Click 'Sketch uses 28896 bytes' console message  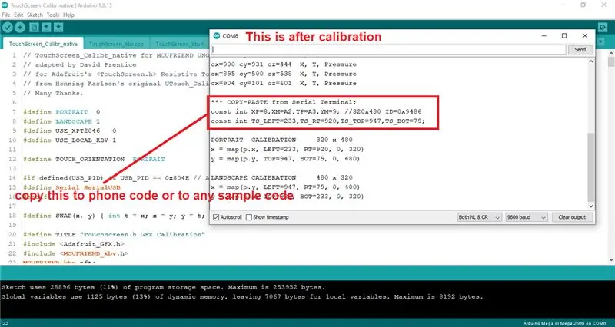[163, 287]
